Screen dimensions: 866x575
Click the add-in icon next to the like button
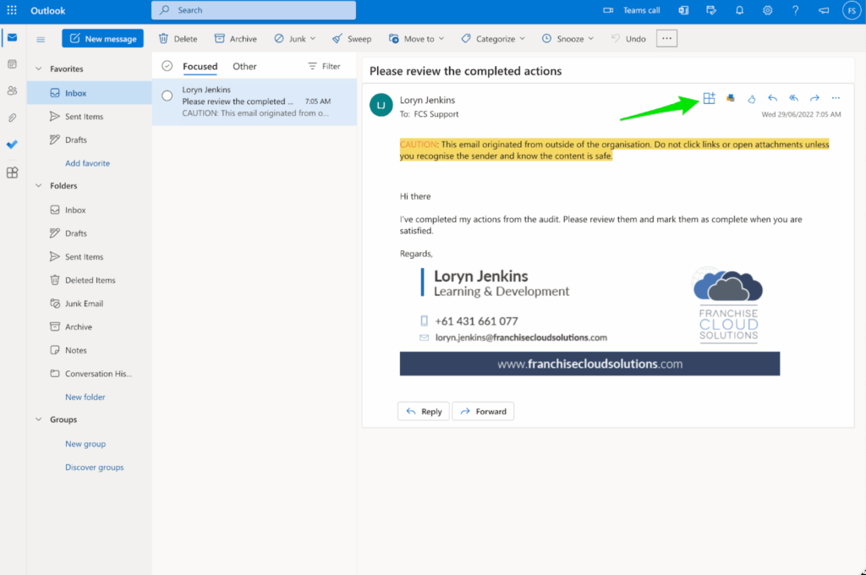click(730, 98)
